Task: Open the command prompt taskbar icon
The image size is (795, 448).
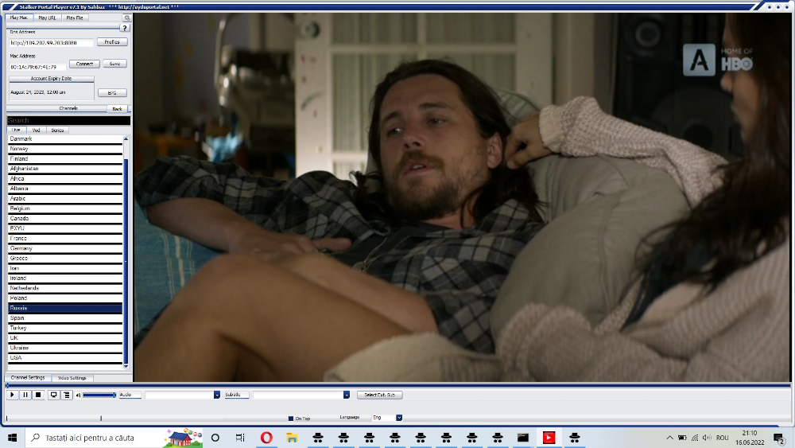Action: tap(523, 438)
